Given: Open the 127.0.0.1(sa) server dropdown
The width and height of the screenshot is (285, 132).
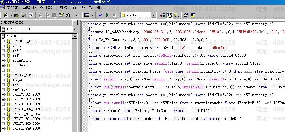Looking at the screenshot, I should tap(75, 29).
